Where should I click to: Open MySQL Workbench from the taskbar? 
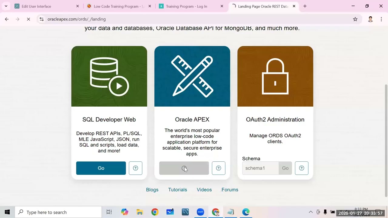click(185, 212)
